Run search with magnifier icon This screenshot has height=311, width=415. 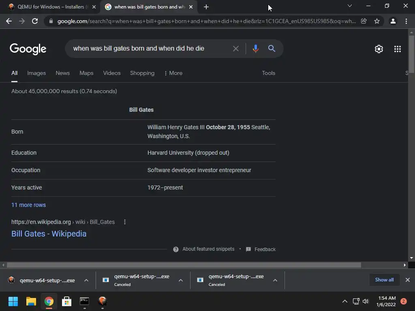point(272,49)
